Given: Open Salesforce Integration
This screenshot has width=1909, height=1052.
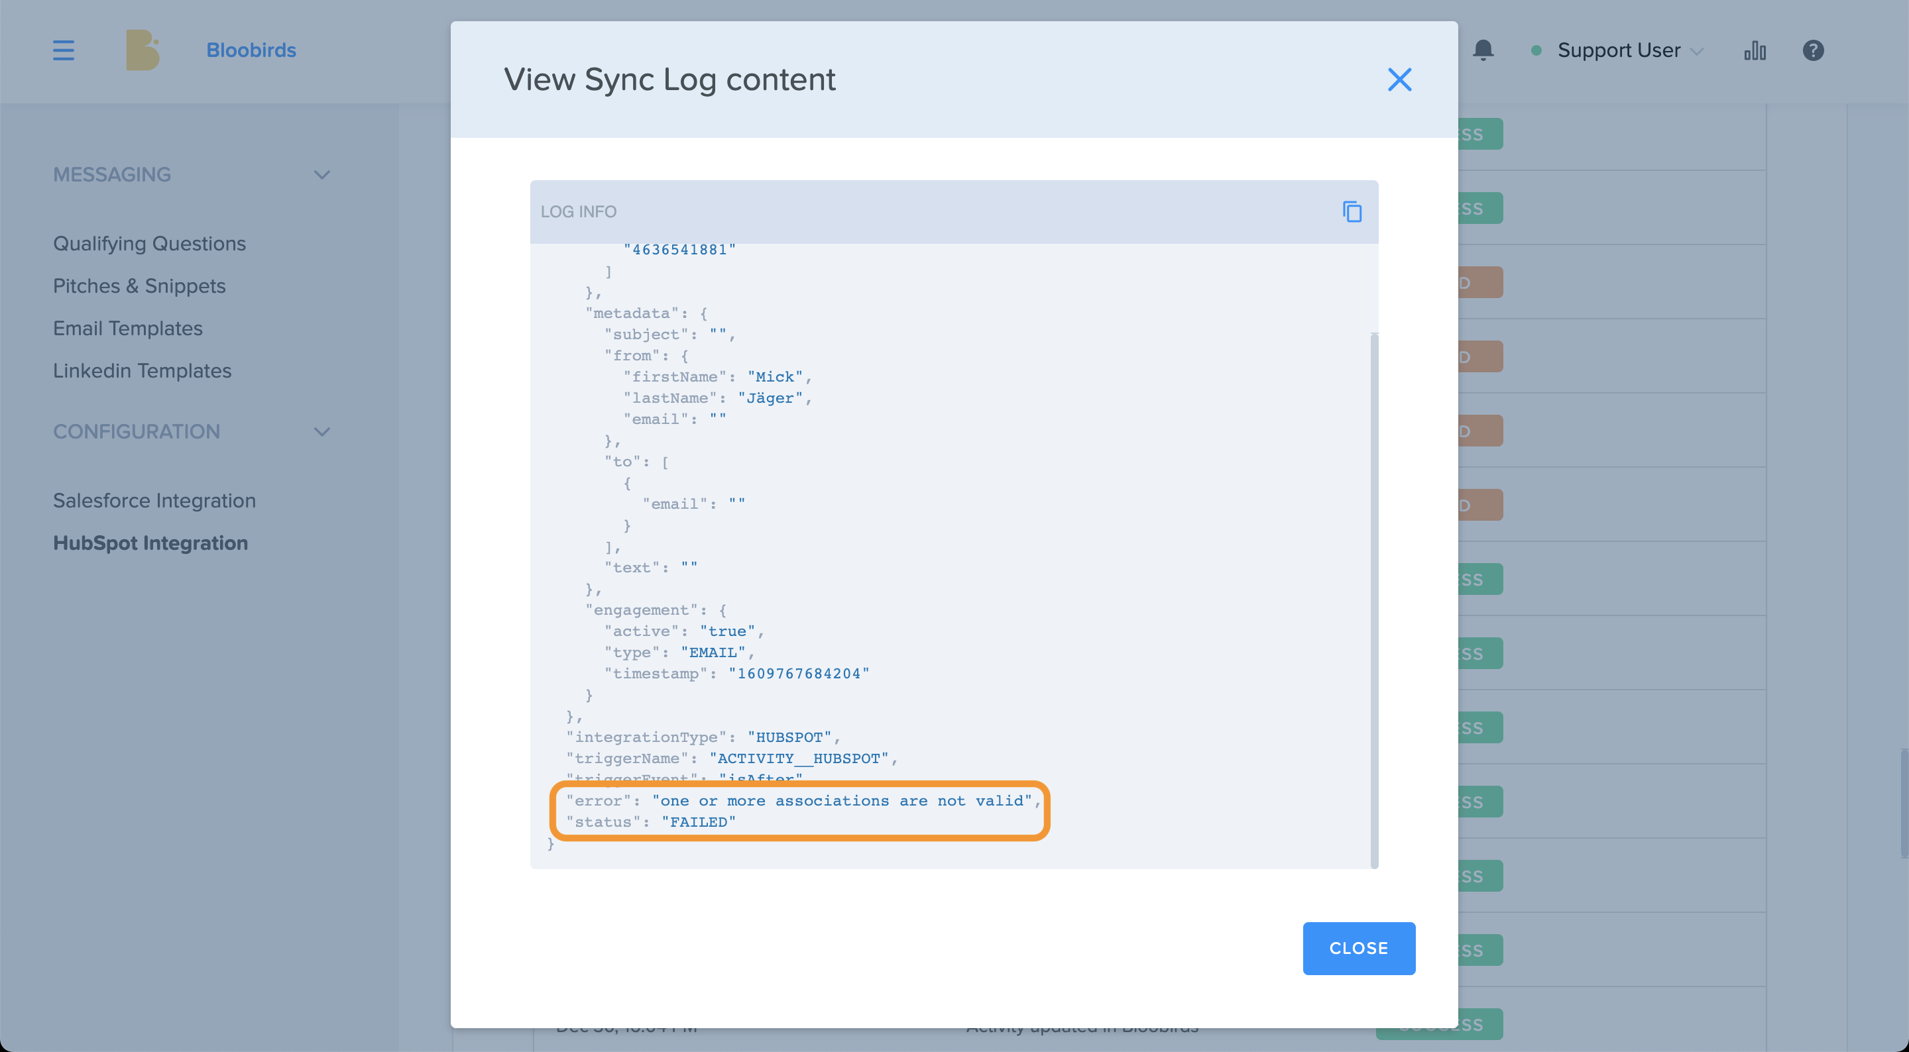Looking at the screenshot, I should [x=154, y=501].
